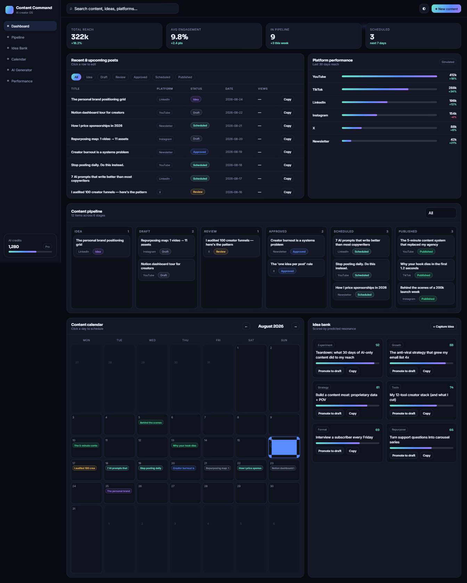Click the New content button

446,9
